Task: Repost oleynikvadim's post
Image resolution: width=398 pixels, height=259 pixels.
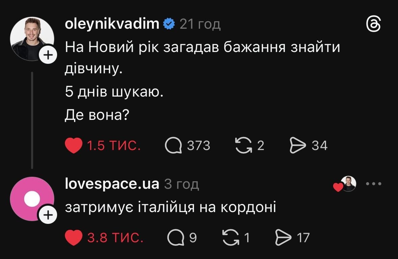Action: point(242,146)
